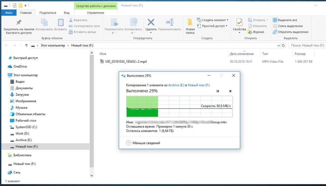The height and width of the screenshot is (186, 326).
Task: Pause the file copy operation
Action: tap(218, 91)
